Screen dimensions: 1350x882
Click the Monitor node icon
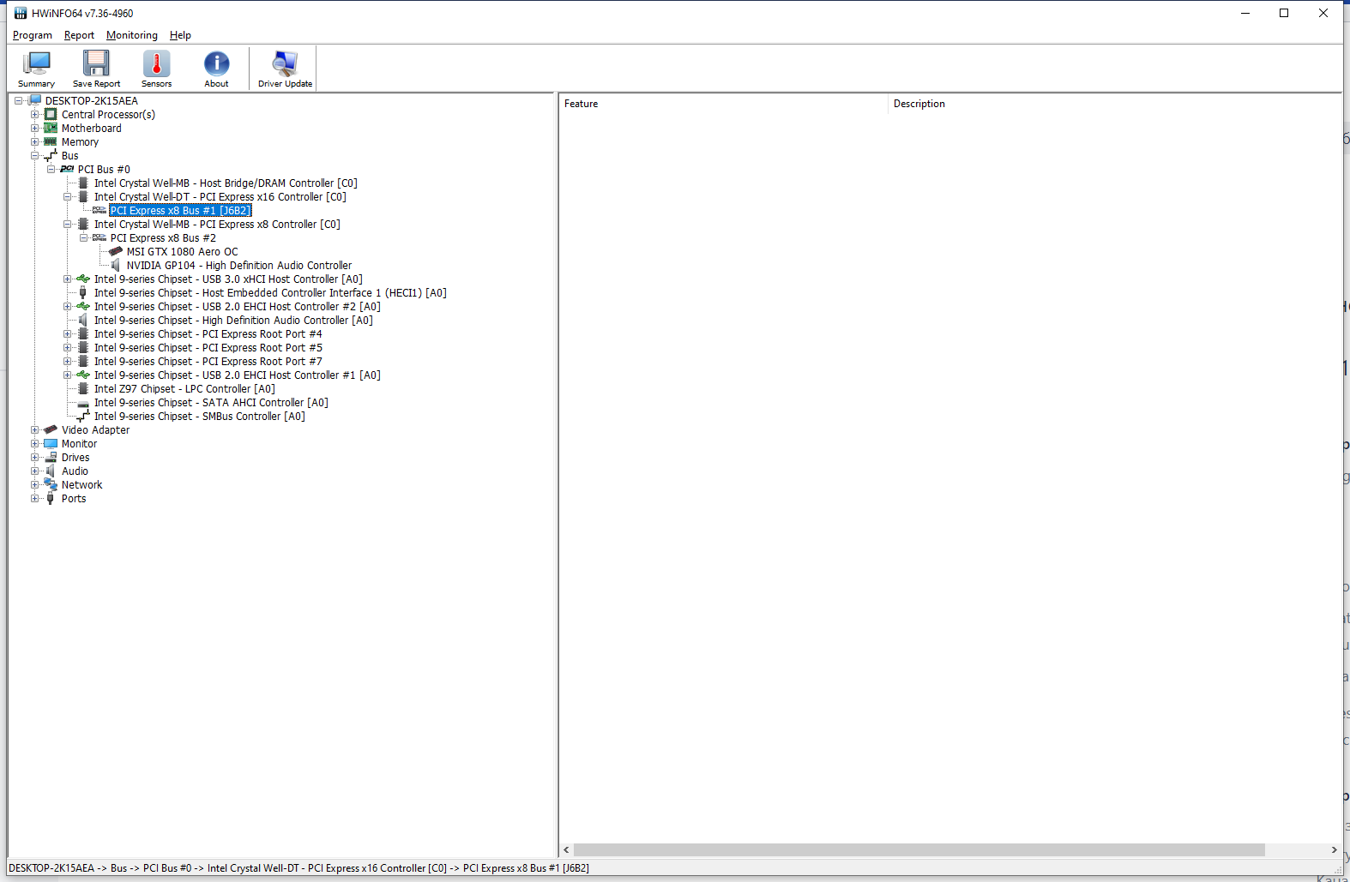pyautogui.click(x=51, y=443)
